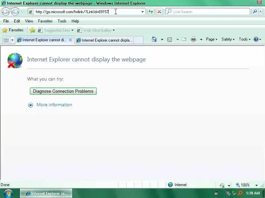The width and height of the screenshot is (265, 198).
Task: Expand the Suggested Sites dropdown
Action: pyautogui.click(x=72, y=30)
